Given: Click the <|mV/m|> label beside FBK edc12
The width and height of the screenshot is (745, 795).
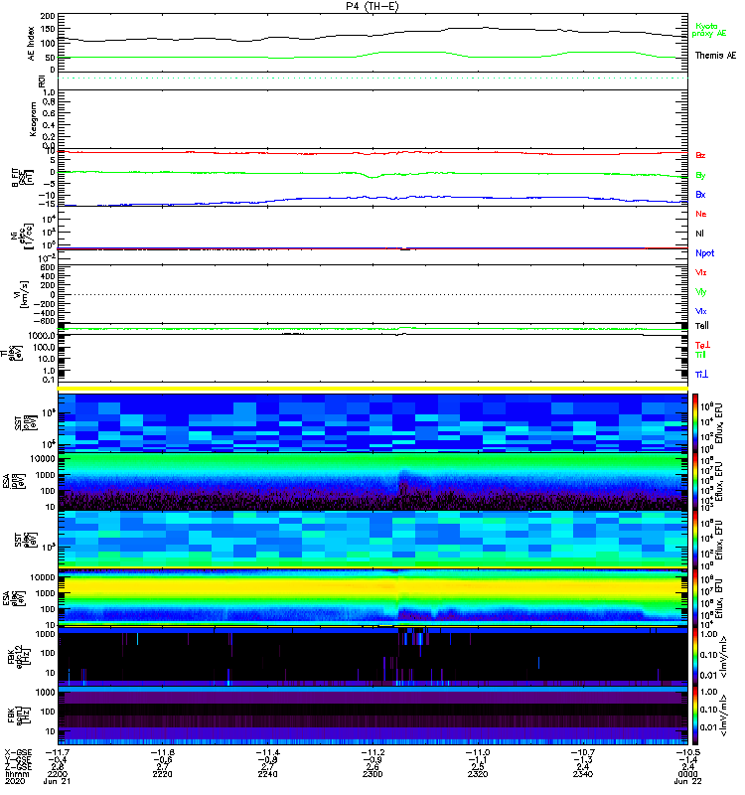Looking at the screenshot, I should point(723,658).
